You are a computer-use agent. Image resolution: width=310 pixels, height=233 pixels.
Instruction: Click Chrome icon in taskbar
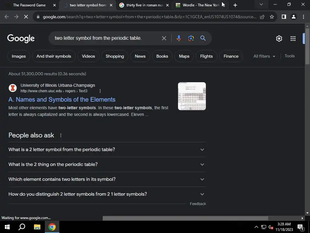point(52,227)
